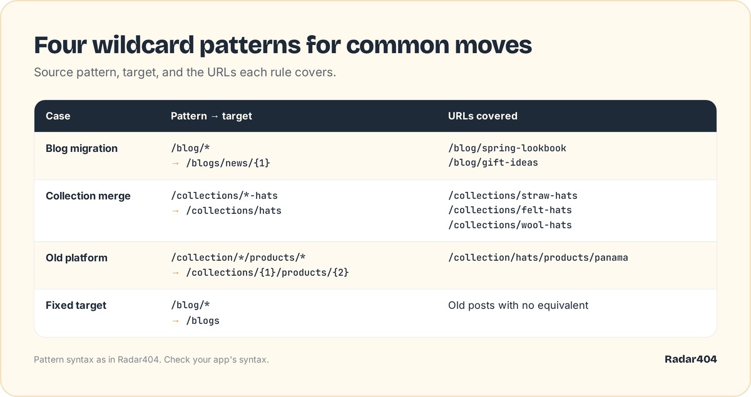
Task: Click the "Collection merge" row label
Action: coord(88,196)
